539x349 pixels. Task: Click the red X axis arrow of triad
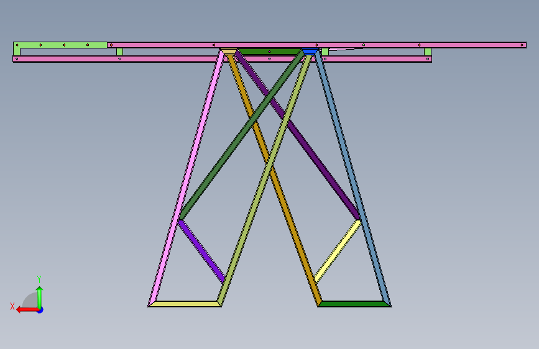(x=27, y=310)
